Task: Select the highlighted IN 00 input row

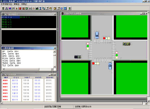Action: [10, 17]
